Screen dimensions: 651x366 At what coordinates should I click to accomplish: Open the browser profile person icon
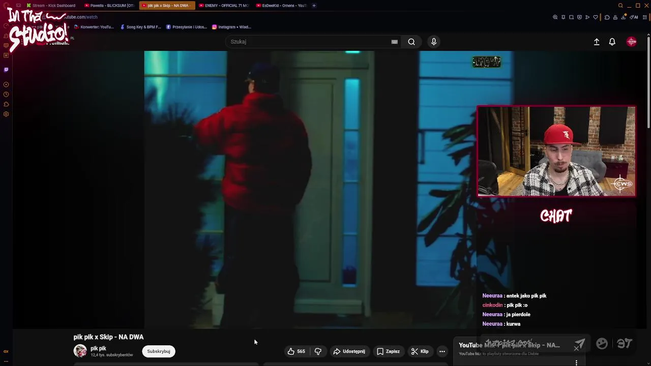coord(615,17)
